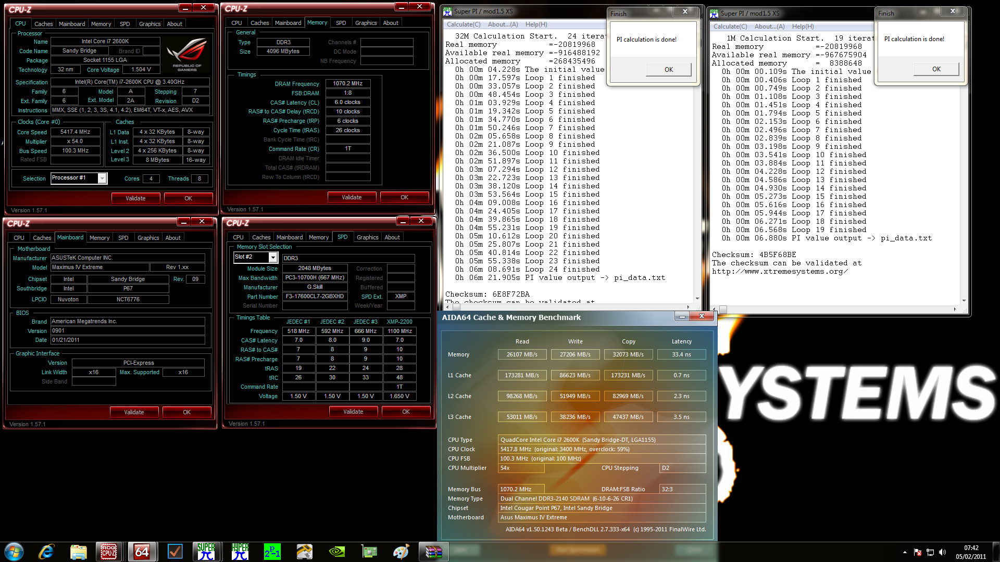Image resolution: width=1000 pixels, height=562 pixels.
Task: Click AIDA64 CPU Clock value 5417.8 MHz
Action: [602, 449]
